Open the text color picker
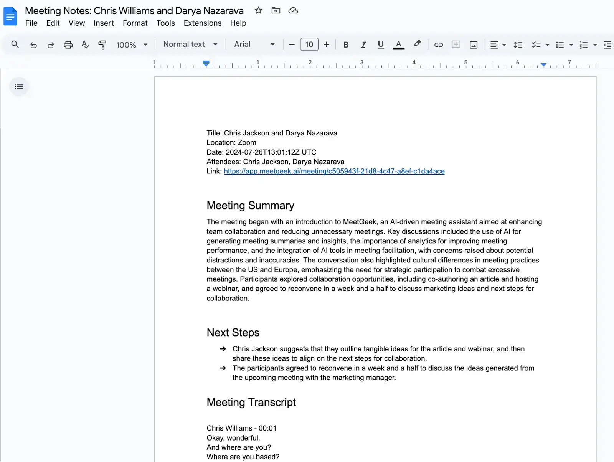 click(398, 45)
